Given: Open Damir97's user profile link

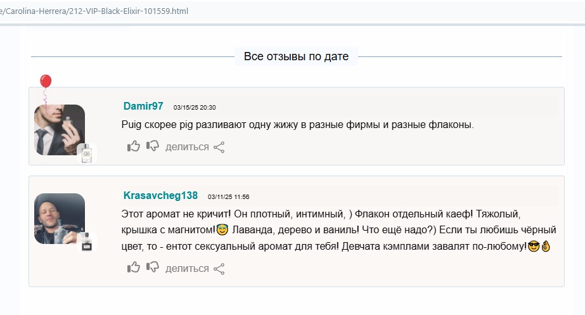Looking at the screenshot, I should 143,106.
